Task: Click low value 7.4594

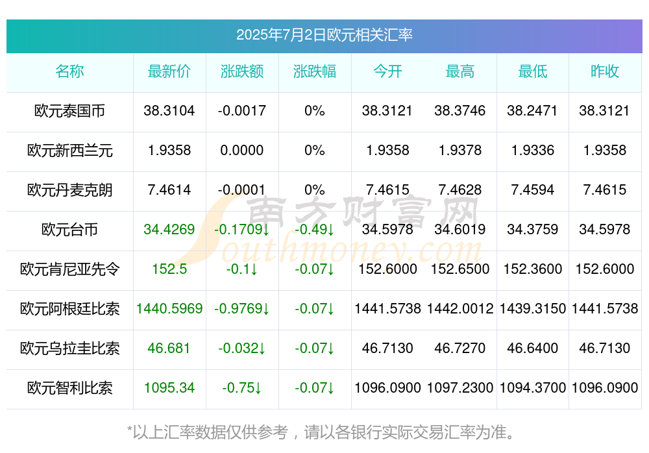Action: coord(533,190)
